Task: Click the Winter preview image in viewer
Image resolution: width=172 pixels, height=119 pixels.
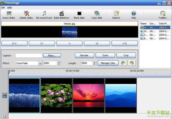Action: (70, 32)
